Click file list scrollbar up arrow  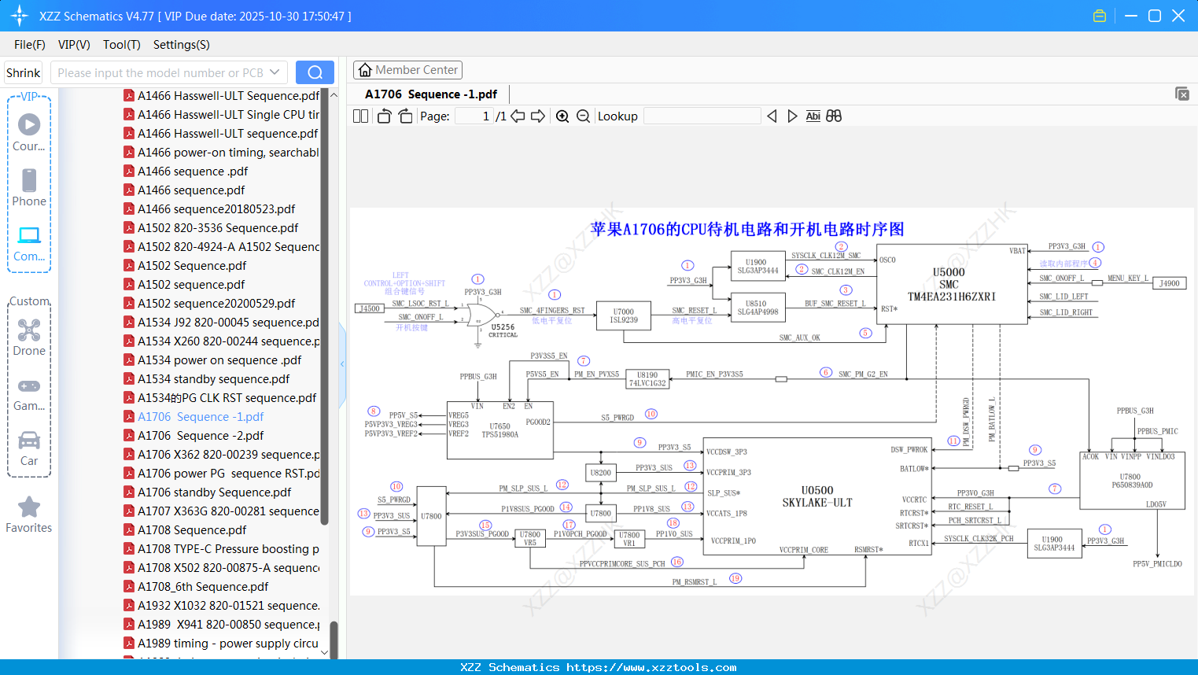pyautogui.click(x=334, y=94)
